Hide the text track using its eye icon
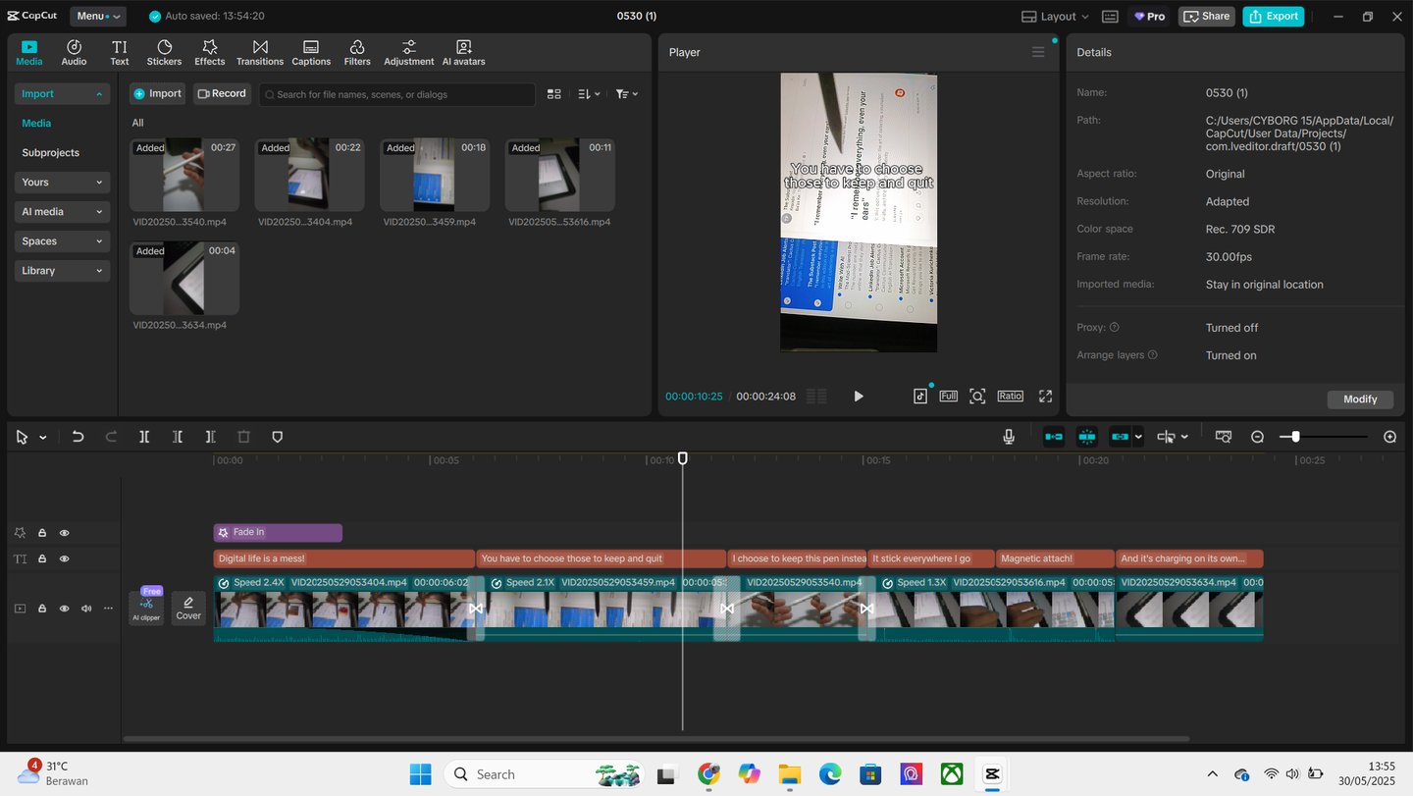The height and width of the screenshot is (796, 1413). click(65, 558)
